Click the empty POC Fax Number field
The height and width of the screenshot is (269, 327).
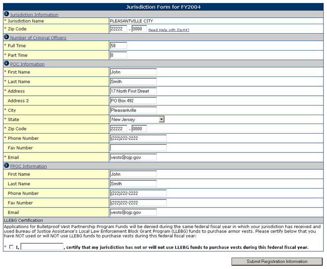[x=138, y=148]
